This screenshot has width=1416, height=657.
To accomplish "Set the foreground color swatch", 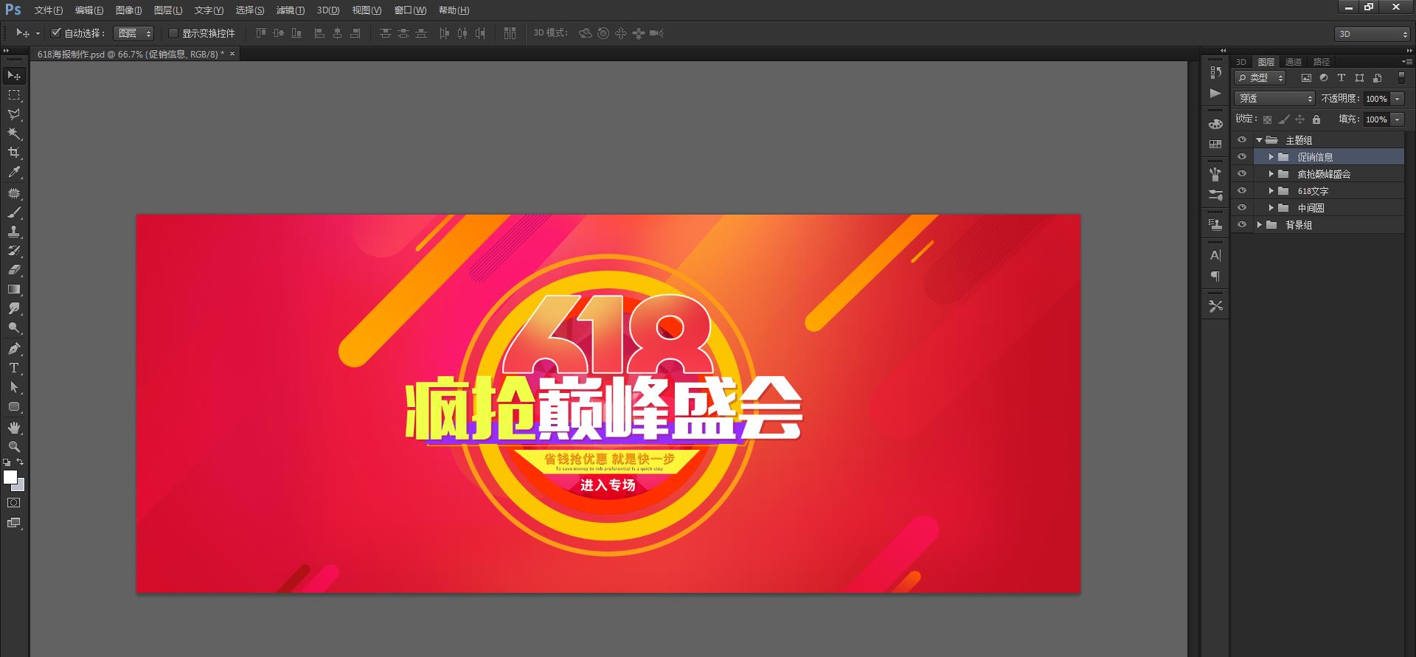I will click(10, 477).
